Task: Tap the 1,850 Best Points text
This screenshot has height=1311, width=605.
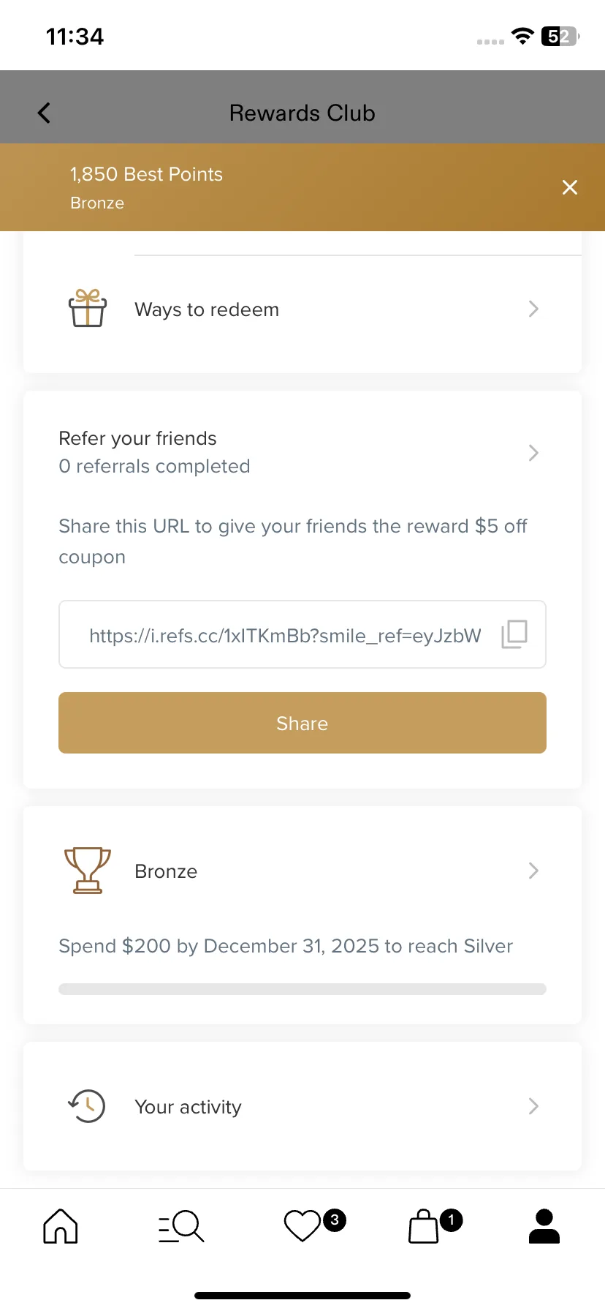Action: pyautogui.click(x=146, y=174)
